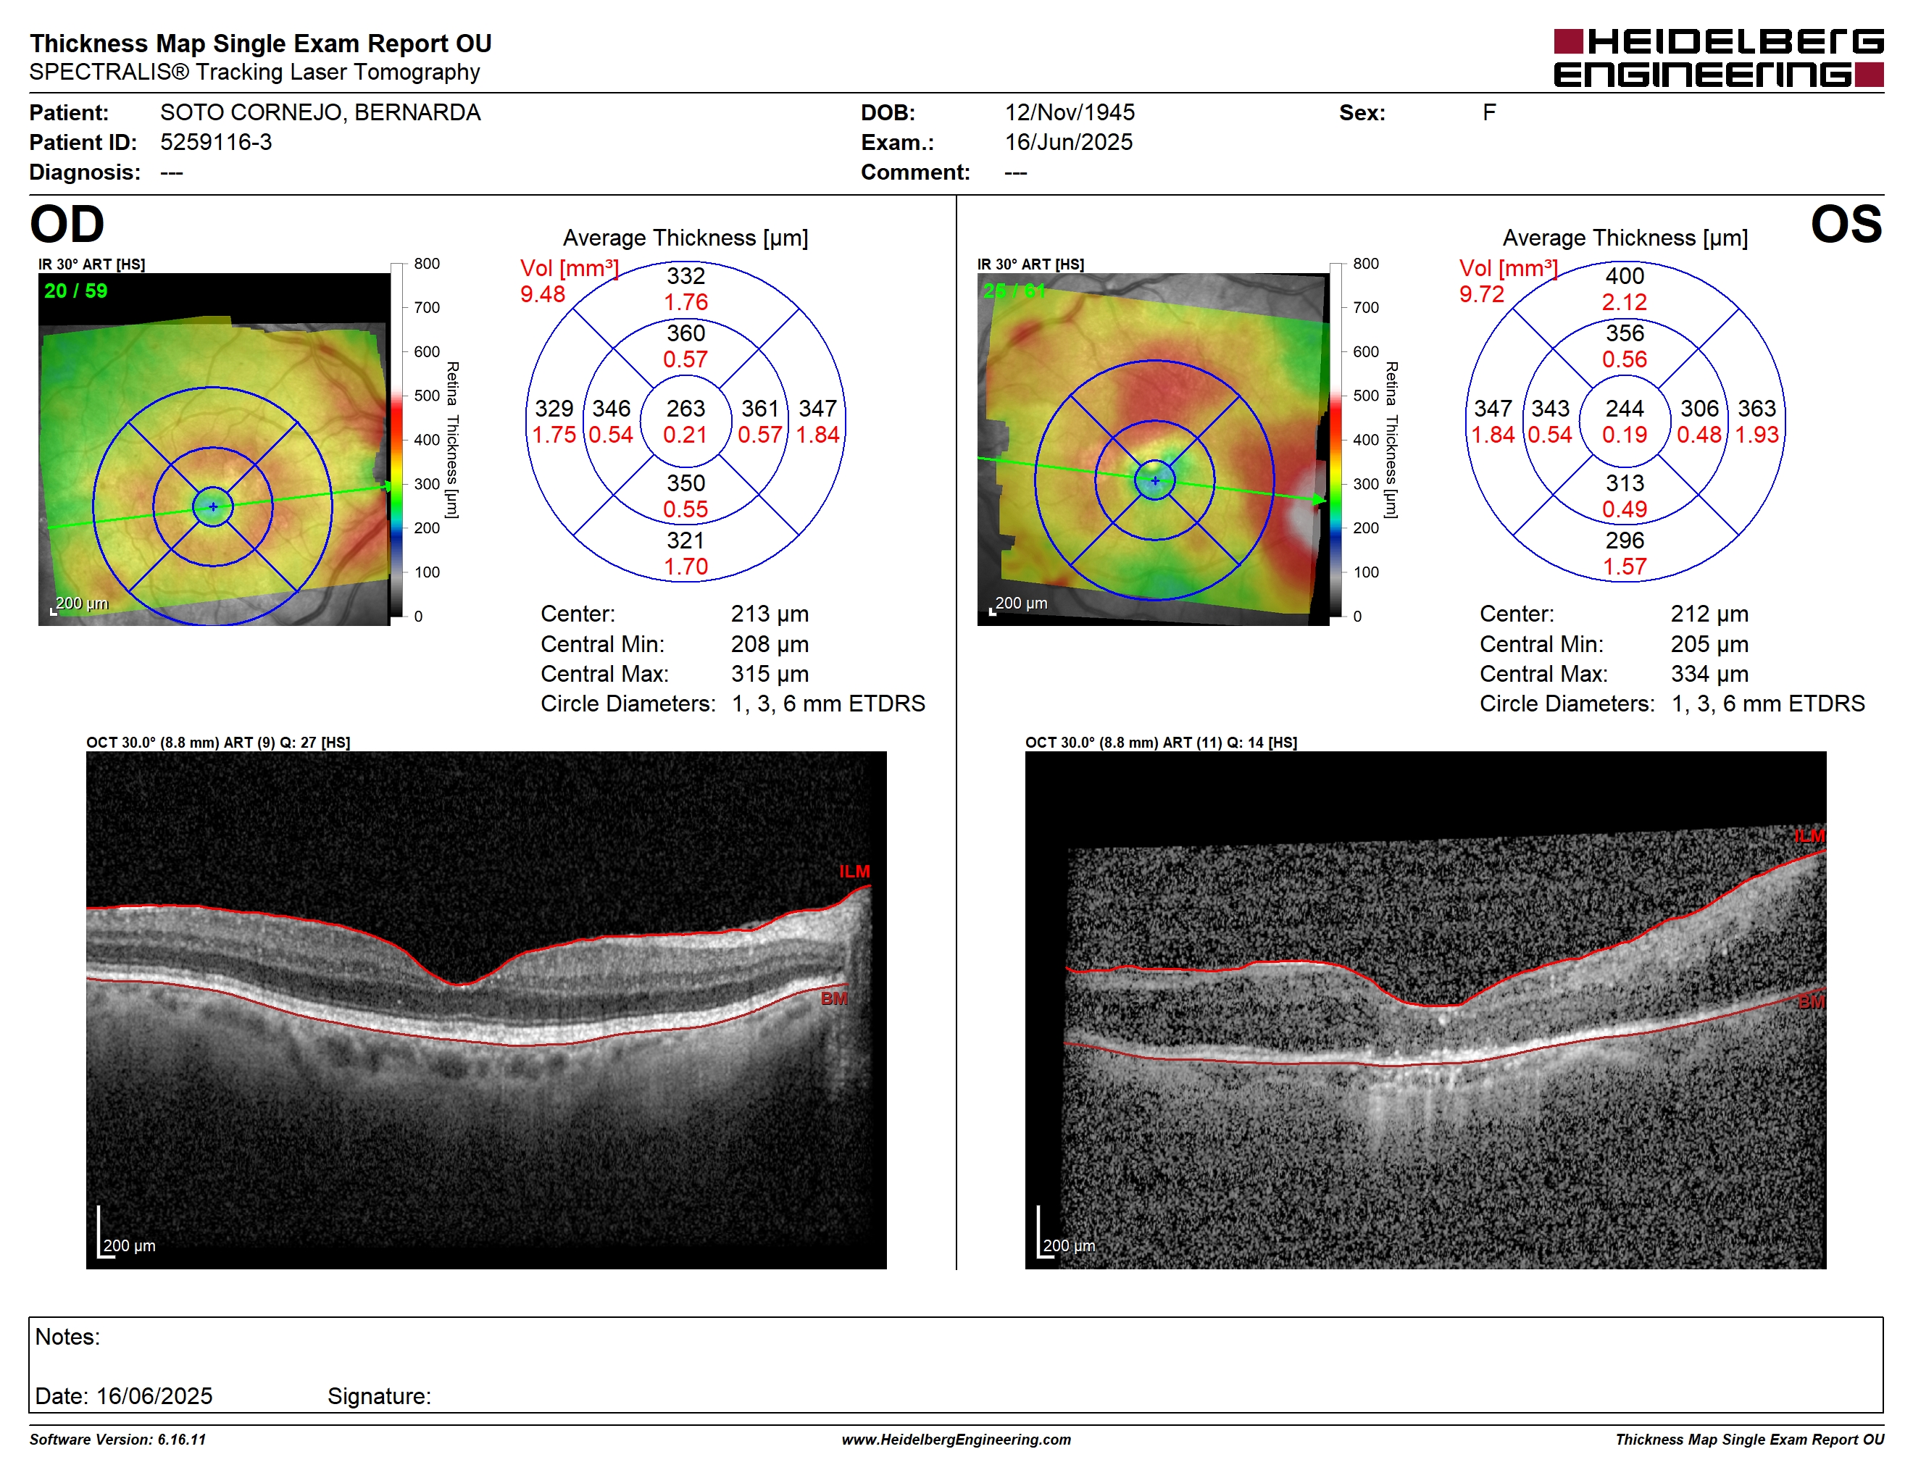This screenshot has width=1913, height=1478.
Task: Click OS outer right sector value 363
Action: point(1756,409)
